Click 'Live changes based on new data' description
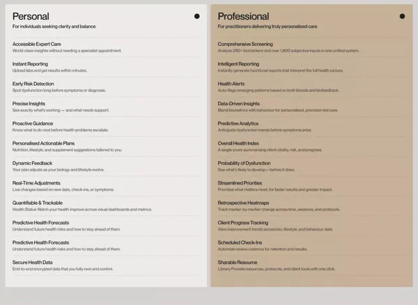This screenshot has height=305, width=418. click(63, 189)
